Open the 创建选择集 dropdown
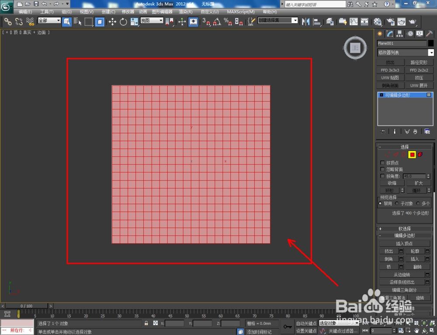This screenshot has height=335, width=437. click(x=278, y=21)
